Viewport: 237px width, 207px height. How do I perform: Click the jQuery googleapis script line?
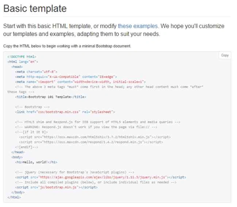pyautogui.click(x=101, y=177)
